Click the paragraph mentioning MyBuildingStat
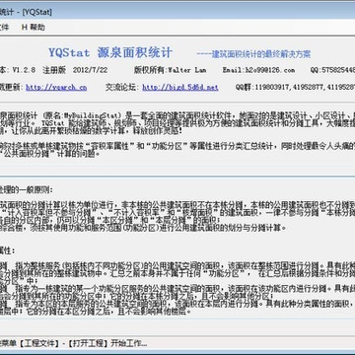 point(177,123)
